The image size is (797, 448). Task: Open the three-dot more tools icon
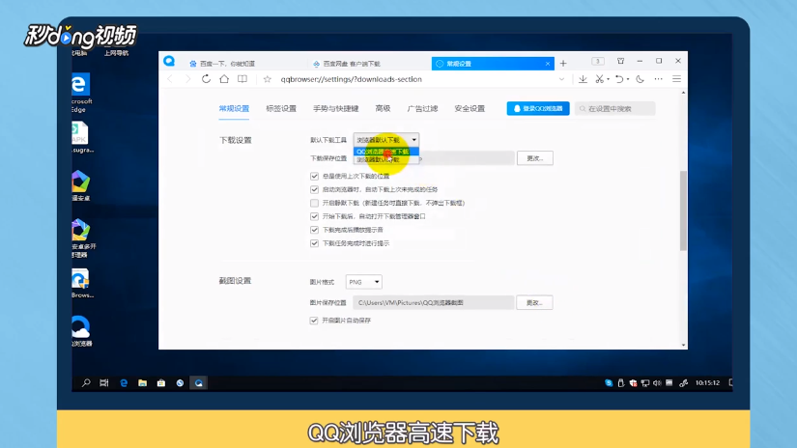click(658, 79)
